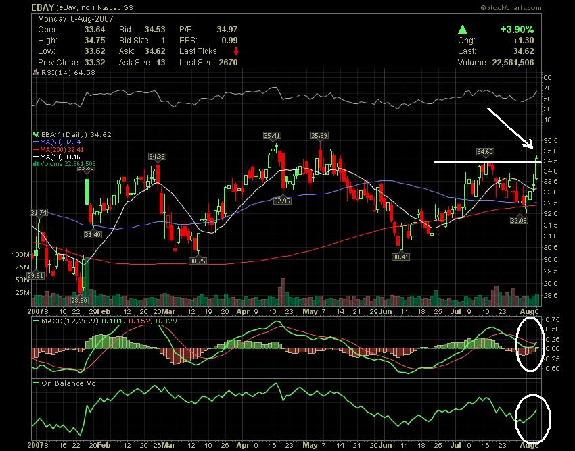Click the green up-triangle change indicator
Viewport: 575px width, 451px height.
pyautogui.click(x=463, y=30)
